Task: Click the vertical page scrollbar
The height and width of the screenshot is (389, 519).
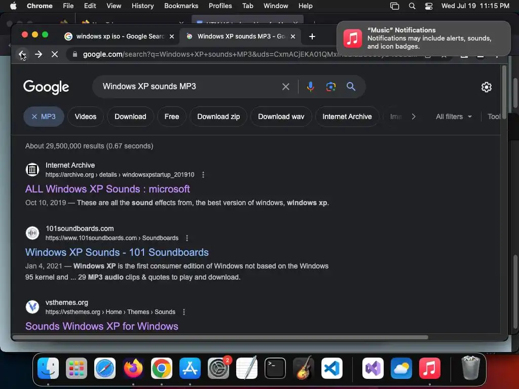Action: point(504,93)
